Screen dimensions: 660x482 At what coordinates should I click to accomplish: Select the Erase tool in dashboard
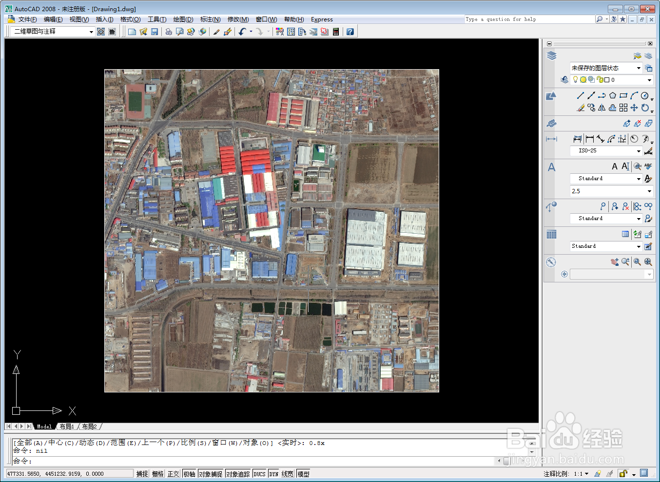(580, 108)
